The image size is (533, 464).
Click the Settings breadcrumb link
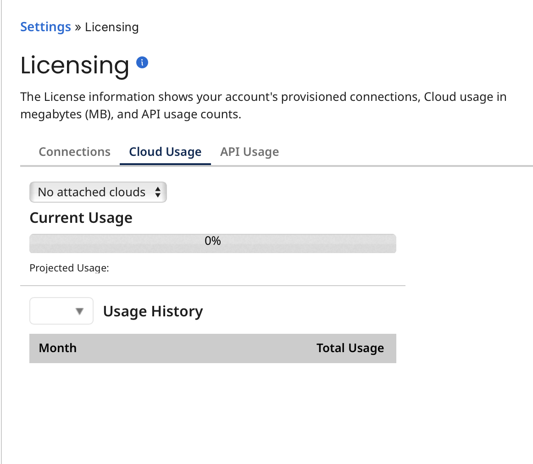(x=45, y=27)
